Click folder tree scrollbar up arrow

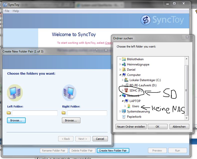[187, 59]
